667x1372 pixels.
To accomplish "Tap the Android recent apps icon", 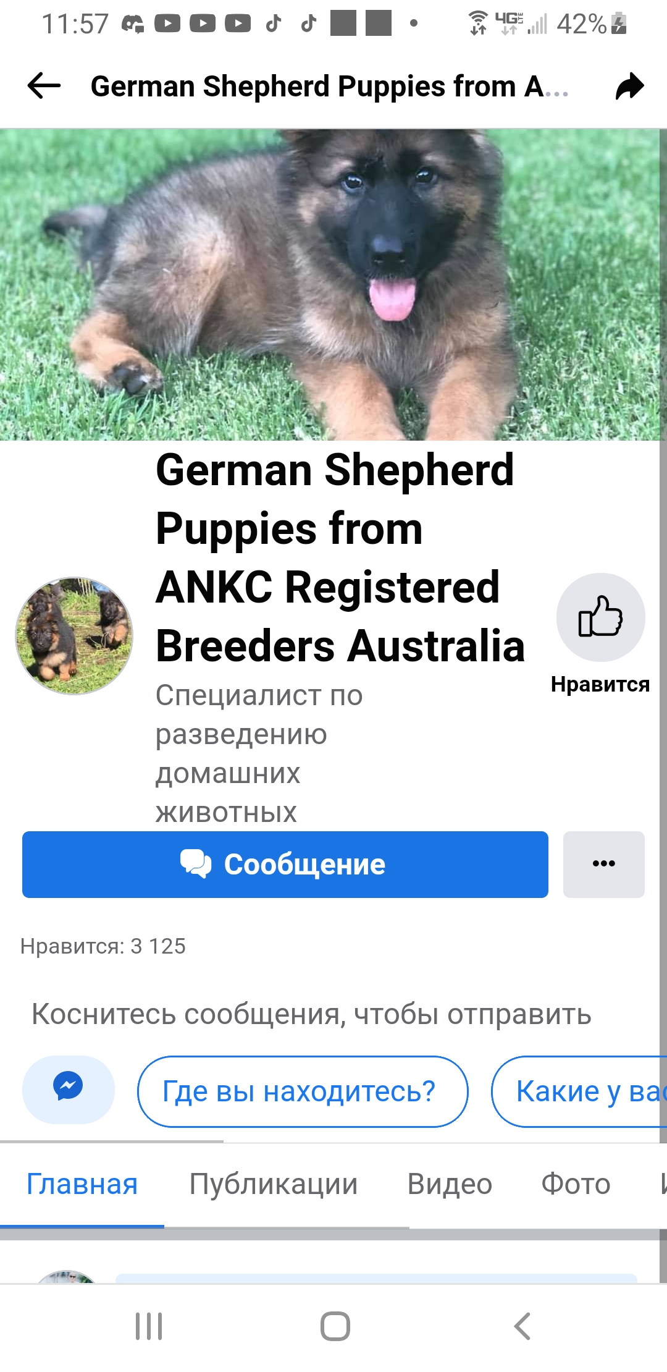I will coord(149,1326).
